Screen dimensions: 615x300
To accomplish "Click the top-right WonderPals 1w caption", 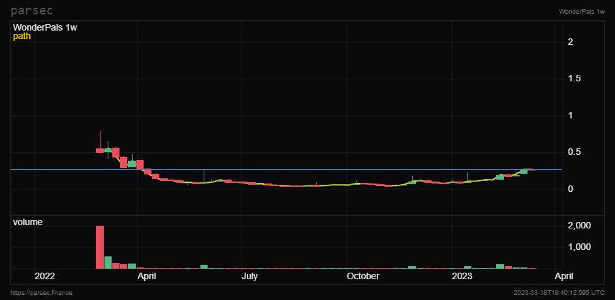I will pos(582,11).
